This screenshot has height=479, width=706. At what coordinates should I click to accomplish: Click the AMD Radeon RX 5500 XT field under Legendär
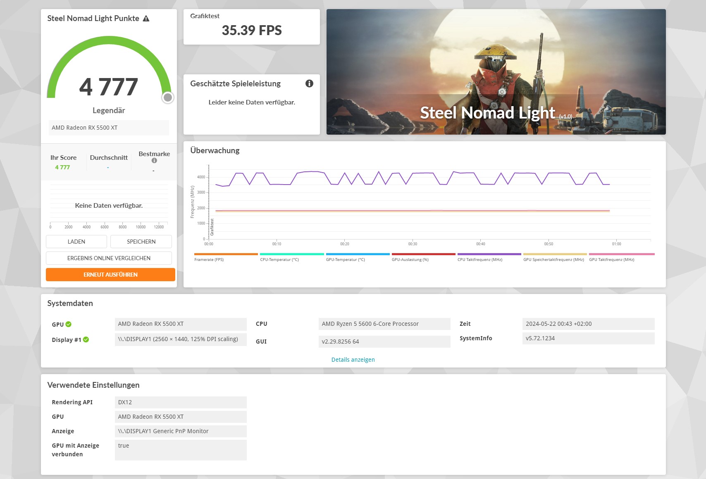click(x=109, y=128)
